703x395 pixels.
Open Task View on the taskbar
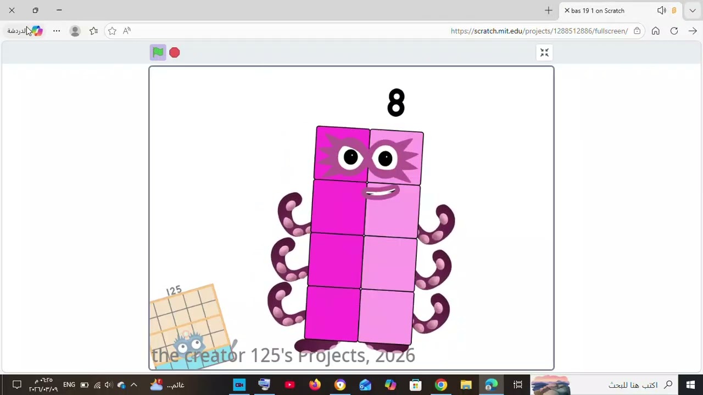click(517, 385)
